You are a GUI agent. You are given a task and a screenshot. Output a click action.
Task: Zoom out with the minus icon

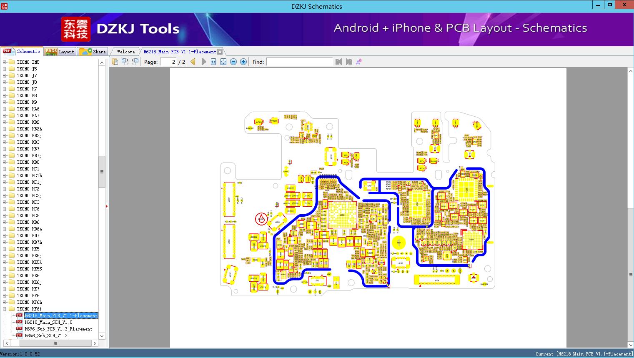click(x=233, y=62)
